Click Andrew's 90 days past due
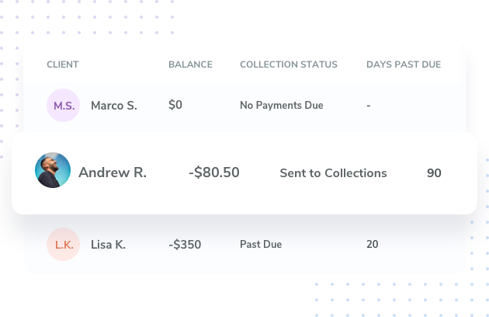 click(434, 173)
